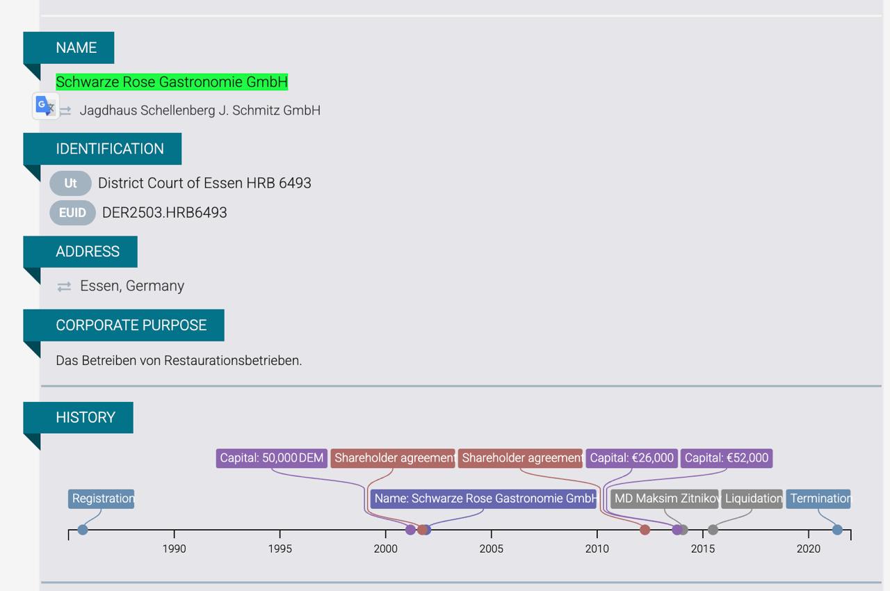
Task: Click the Ut identifier badge
Action: [x=70, y=184]
